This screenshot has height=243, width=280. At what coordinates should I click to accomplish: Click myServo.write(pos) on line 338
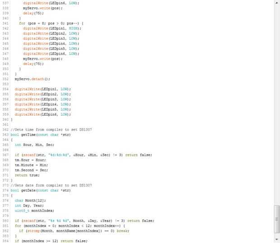pos(43,8)
